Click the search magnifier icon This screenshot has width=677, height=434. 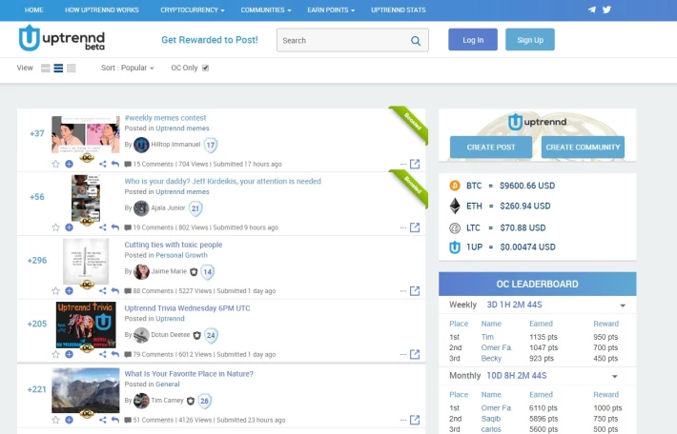click(416, 41)
